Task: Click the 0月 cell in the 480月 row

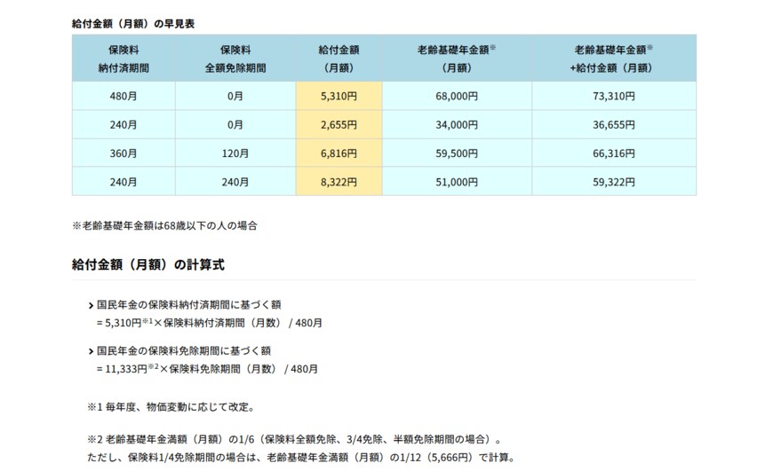Action: click(x=235, y=96)
